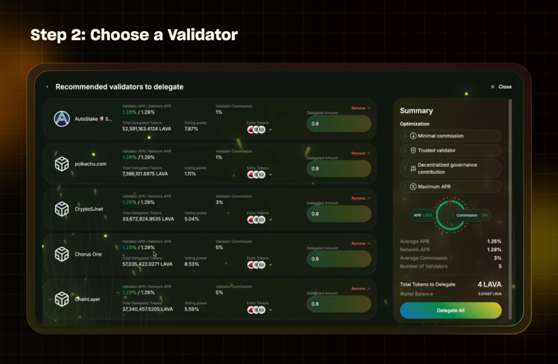
Task: Click drag handle beside Maximum APR
Action: pos(405,187)
